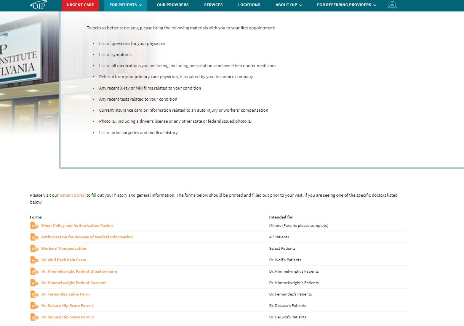
Task: Click the 'Forms' column header
Action: 36,217
